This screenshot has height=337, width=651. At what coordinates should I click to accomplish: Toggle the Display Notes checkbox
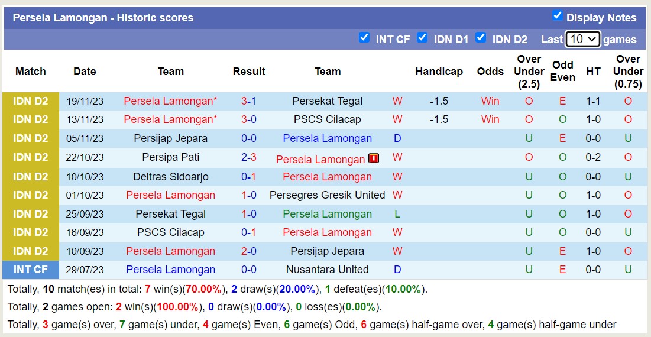557,16
